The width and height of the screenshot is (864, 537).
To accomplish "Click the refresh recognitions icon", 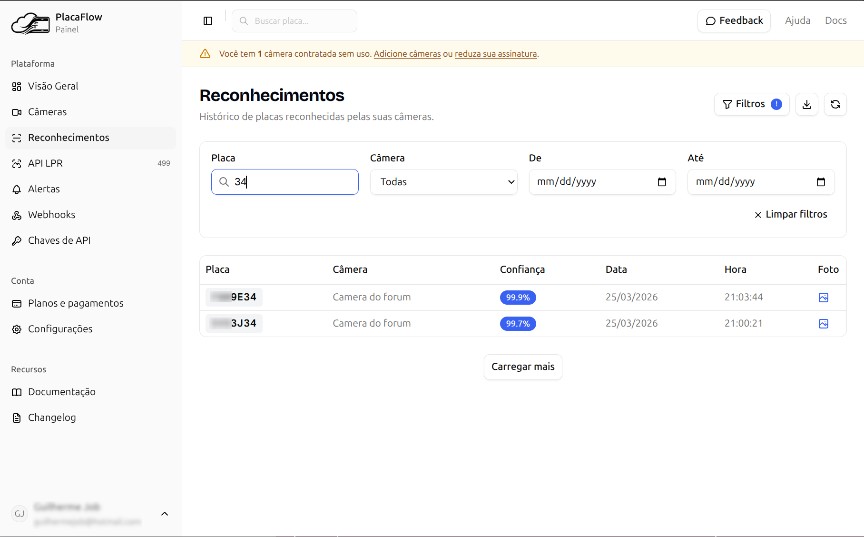I will [x=835, y=104].
